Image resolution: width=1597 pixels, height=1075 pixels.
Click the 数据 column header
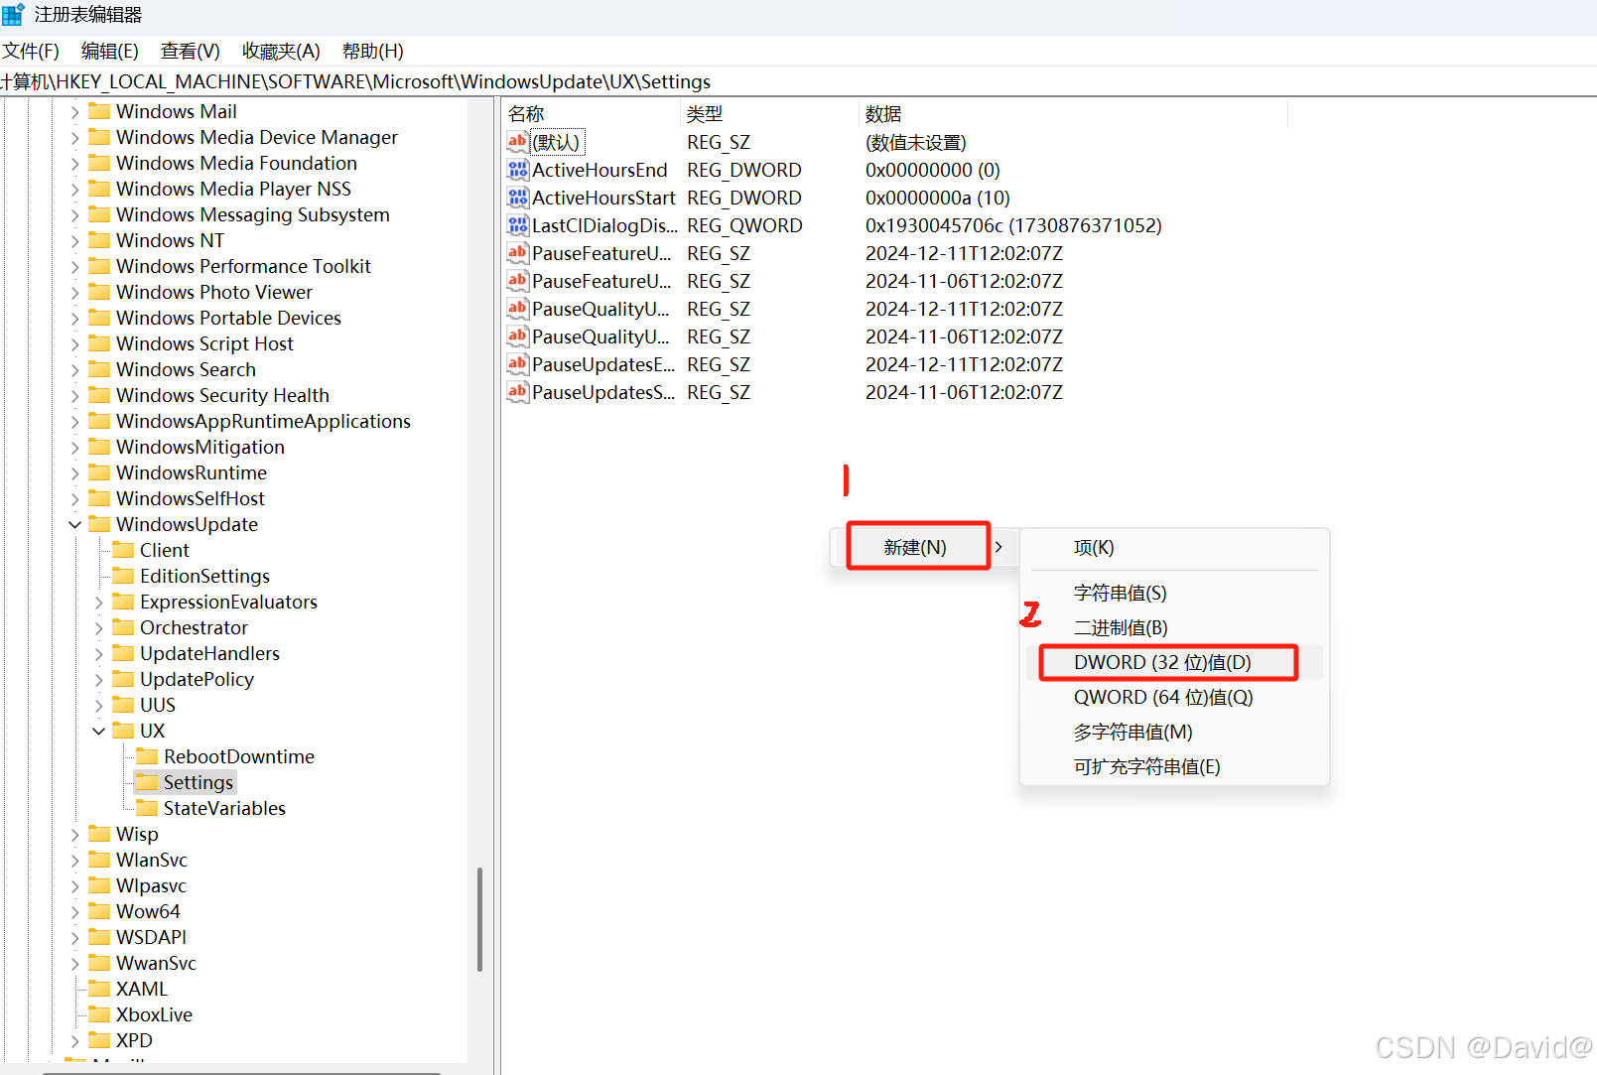[1073, 114]
